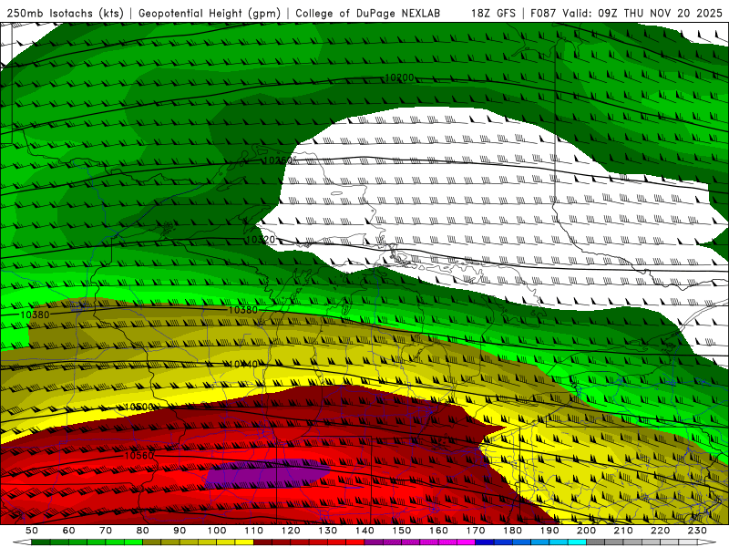Click legend scale value 80
The height and width of the screenshot is (547, 729).
143,531
